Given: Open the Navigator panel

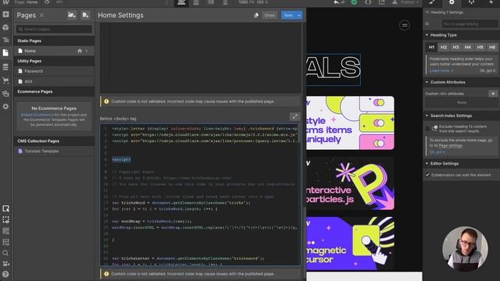Looking at the screenshot, I should click(x=5, y=40).
